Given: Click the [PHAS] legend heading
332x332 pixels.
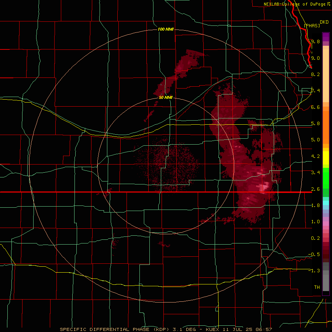Looking at the screenshot, I should coord(312,25).
